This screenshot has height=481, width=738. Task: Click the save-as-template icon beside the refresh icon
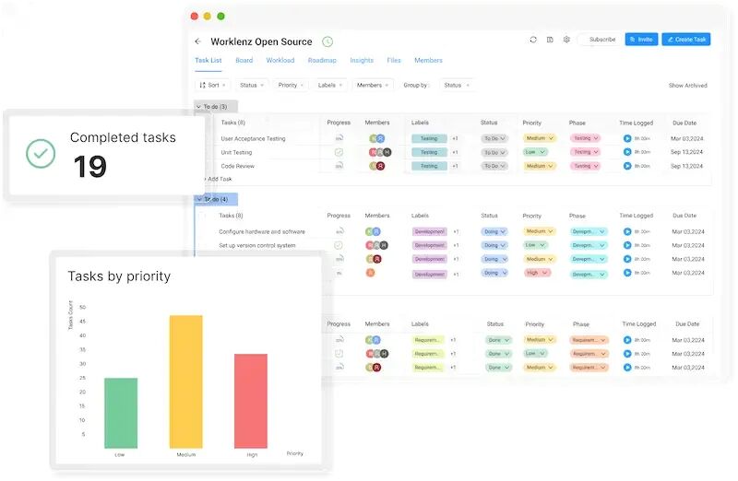click(x=550, y=40)
